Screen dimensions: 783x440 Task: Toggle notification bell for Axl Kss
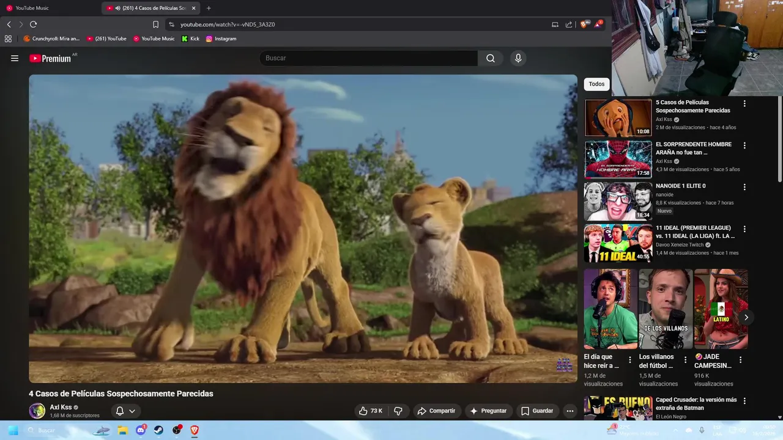coord(120,411)
